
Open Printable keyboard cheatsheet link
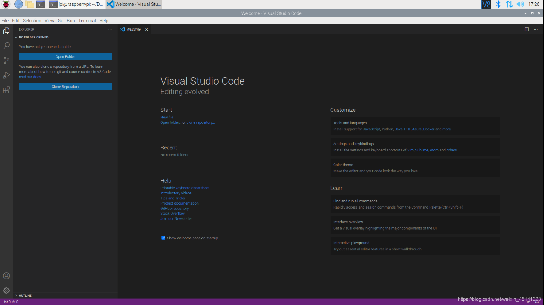coord(185,188)
